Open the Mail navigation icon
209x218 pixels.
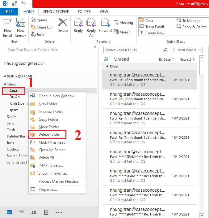click(x=9, y=212)
